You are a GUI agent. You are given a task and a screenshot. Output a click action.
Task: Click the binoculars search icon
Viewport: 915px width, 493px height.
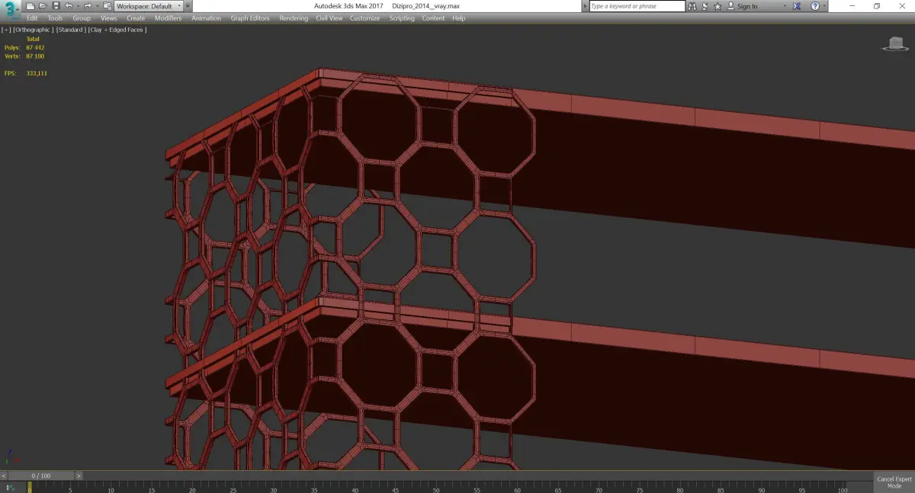pos(692,6)
